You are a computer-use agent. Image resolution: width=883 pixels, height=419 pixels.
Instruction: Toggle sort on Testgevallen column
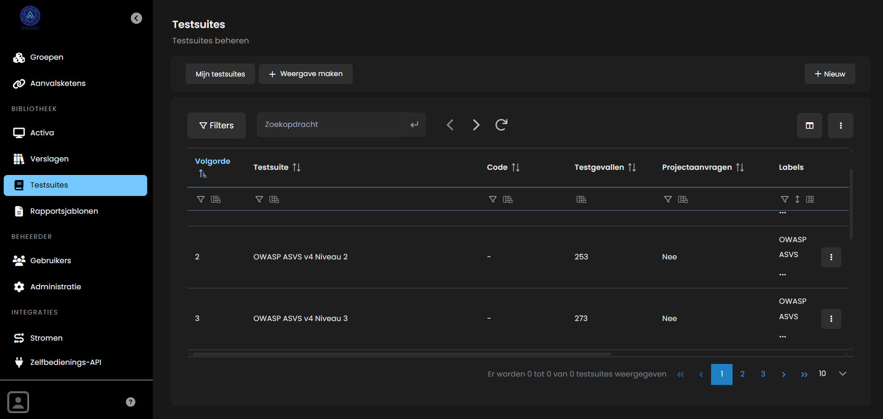tap(632, 167)
